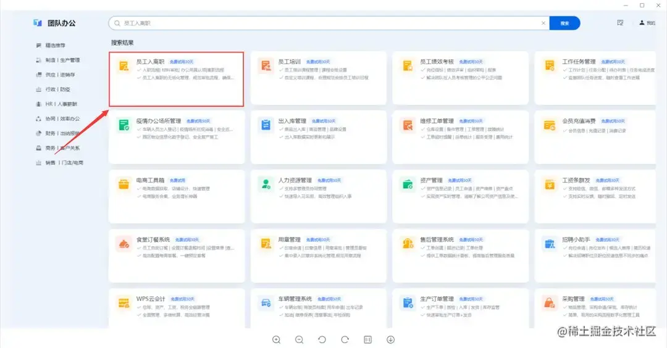The width and height of the screenshot is (667, 348).
Task: Click the 团队办公 logo
Action: click(x=54, y=23)
